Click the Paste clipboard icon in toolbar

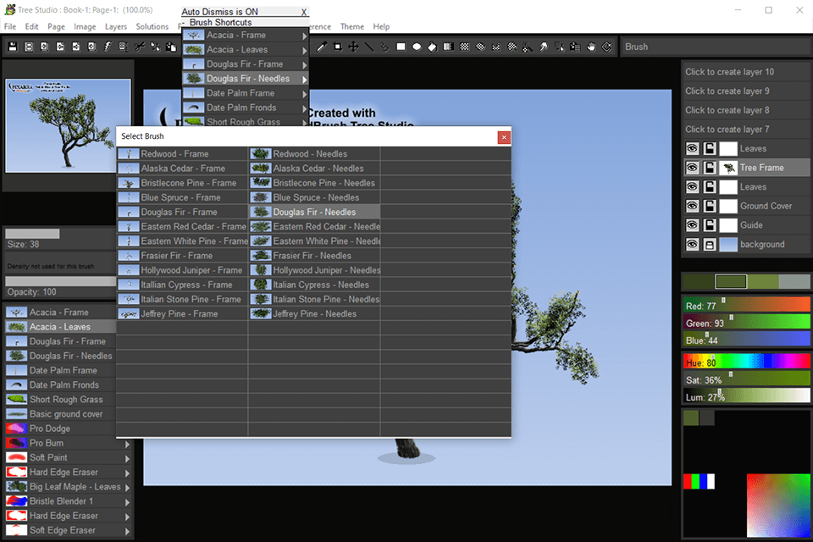tap(170, 47)
